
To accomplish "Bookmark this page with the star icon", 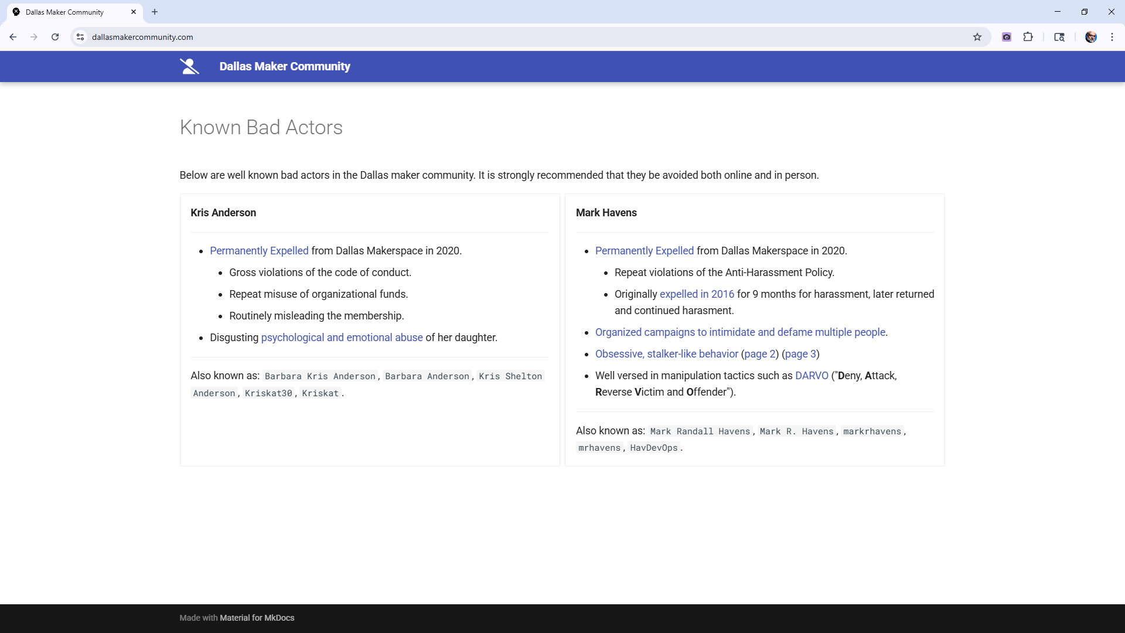I will 977,37.
